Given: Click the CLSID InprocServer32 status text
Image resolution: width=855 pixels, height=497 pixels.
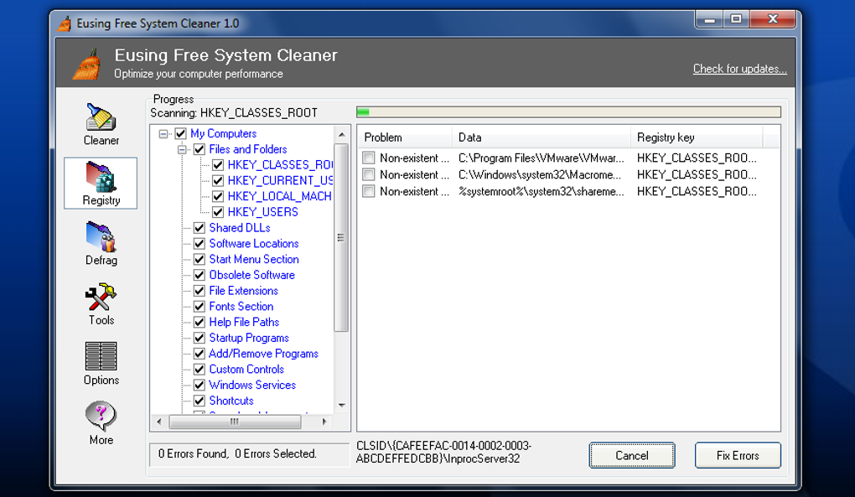Looking at the screenshot, I should pos(443,453).
